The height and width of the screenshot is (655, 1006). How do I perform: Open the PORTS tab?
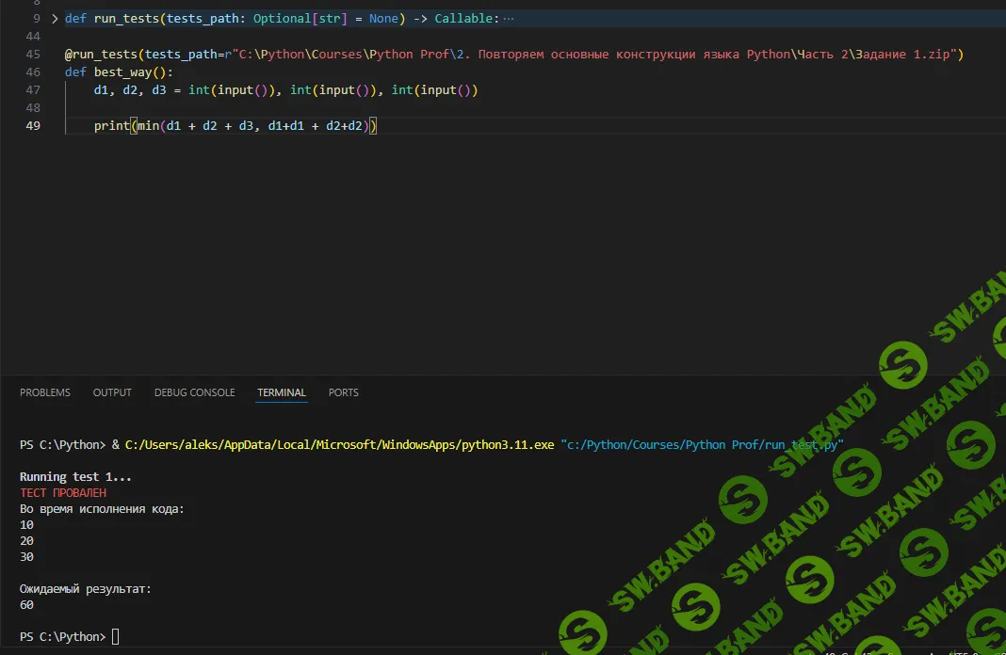pyautogui.click(x=344, y=392)
